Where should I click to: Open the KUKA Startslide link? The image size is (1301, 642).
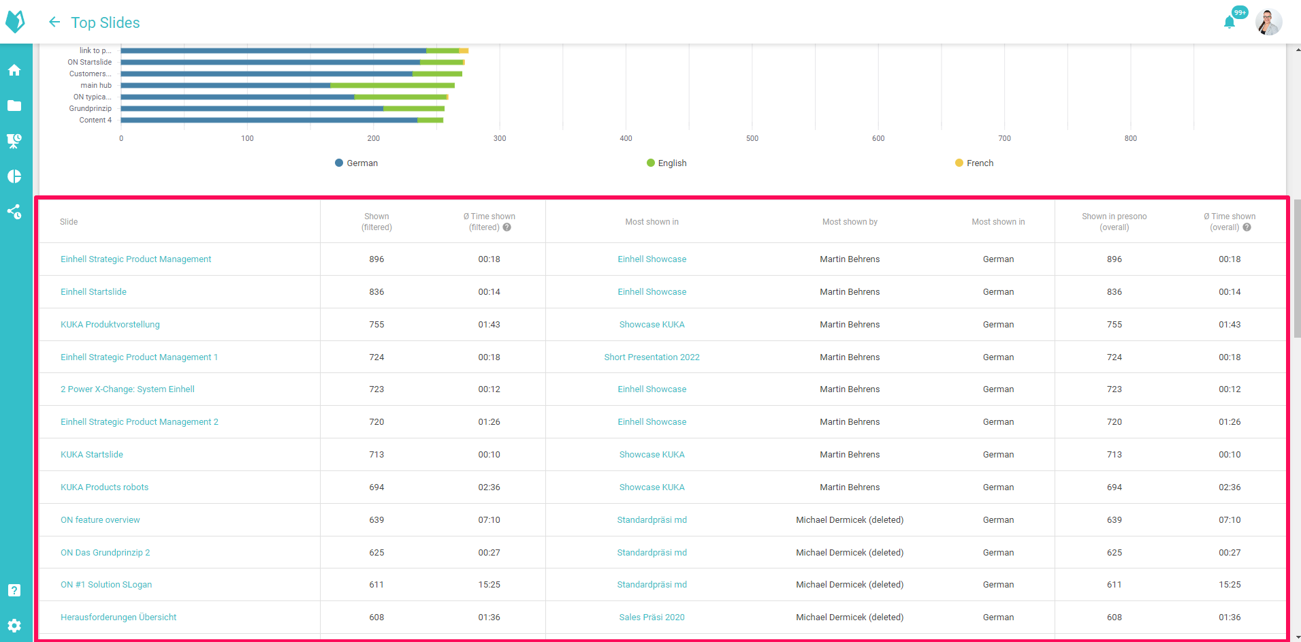click(92, 455)
